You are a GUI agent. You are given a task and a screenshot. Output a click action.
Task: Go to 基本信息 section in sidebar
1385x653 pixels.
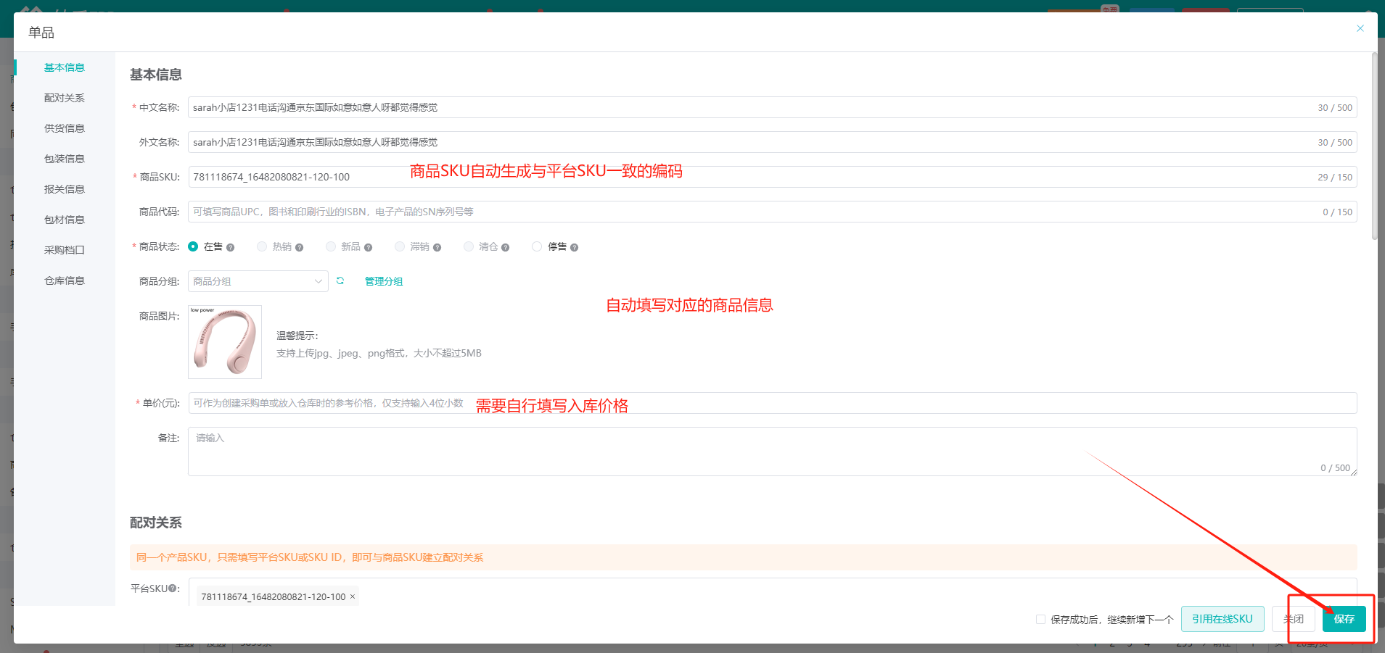coord(65,67)
